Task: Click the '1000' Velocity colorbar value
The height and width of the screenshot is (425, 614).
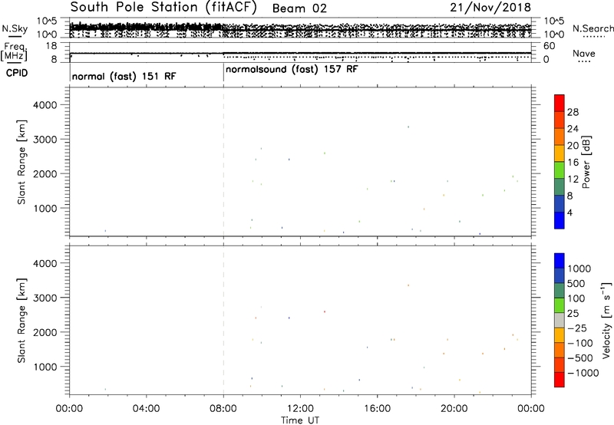Action: click(x=579, y=269)
